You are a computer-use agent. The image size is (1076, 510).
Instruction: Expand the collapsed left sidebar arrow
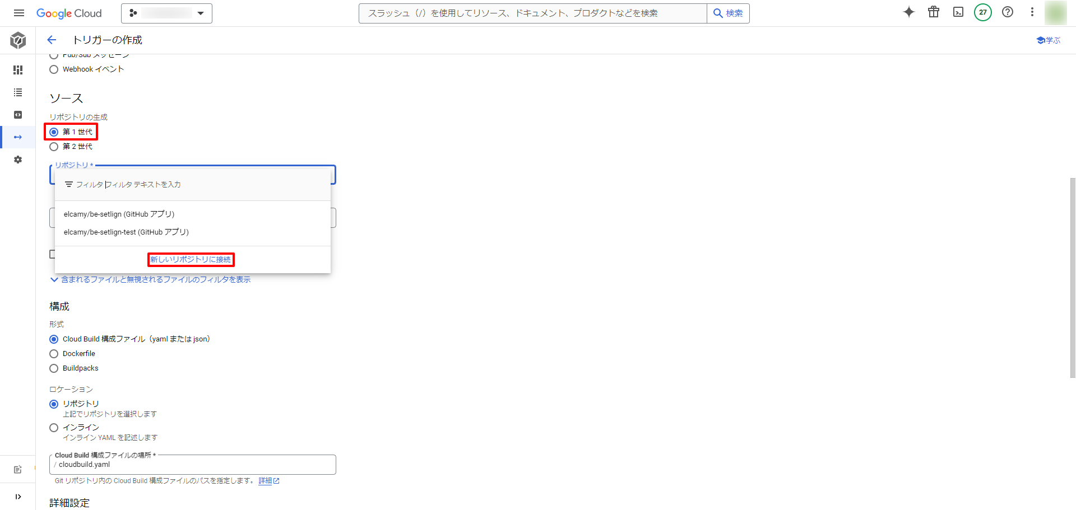tap(18, 497)
